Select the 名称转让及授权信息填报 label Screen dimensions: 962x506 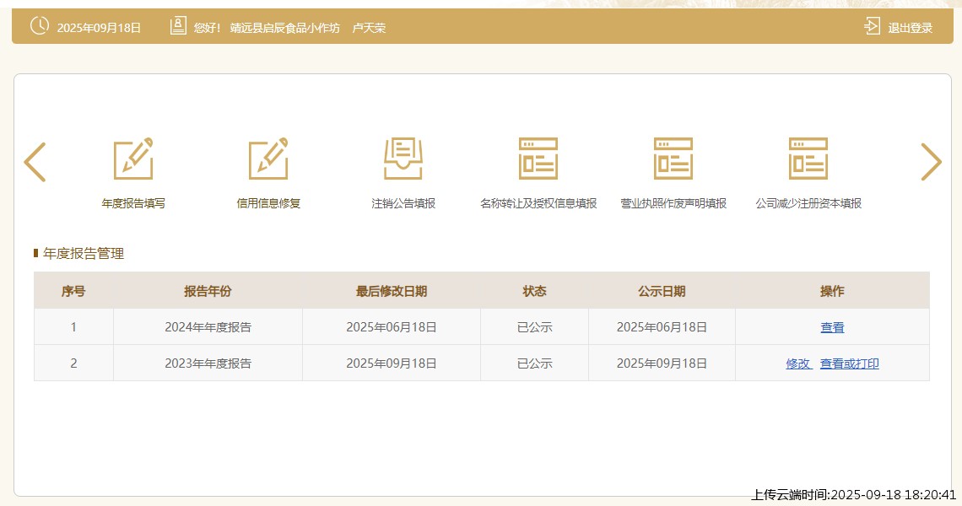pos(538,203)
